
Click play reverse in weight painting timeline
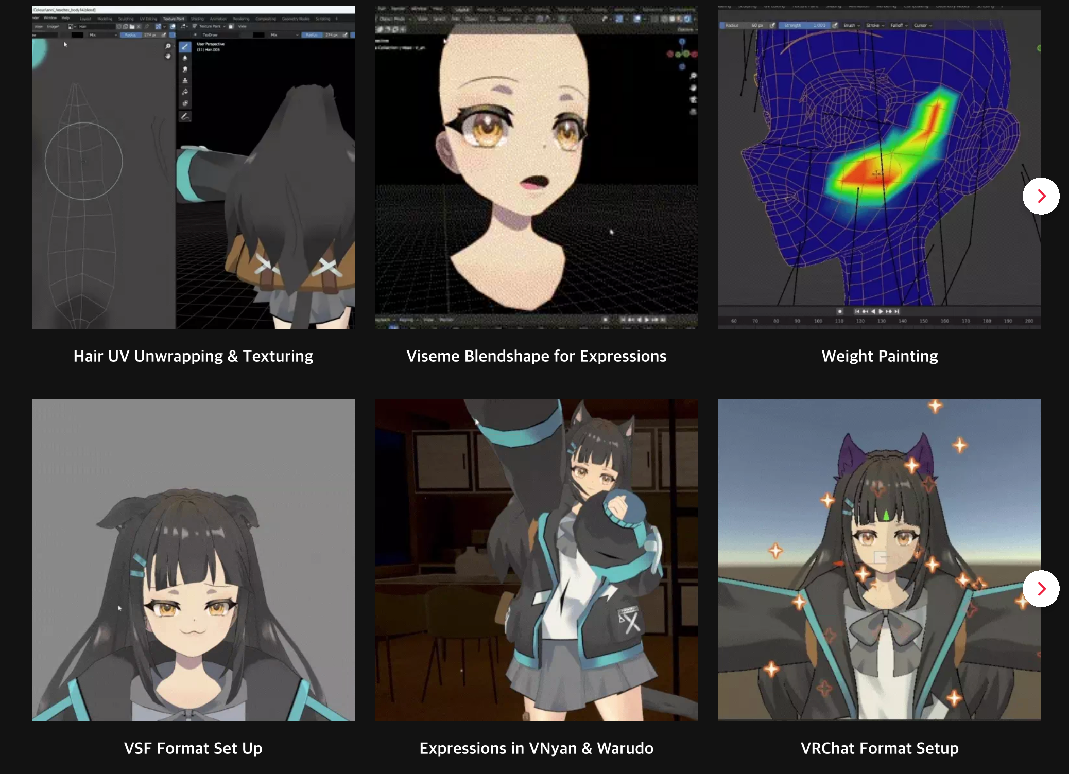[x=873, y=311]
